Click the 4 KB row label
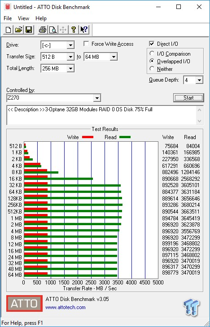The image size is (210, 327). coord(17,166)
